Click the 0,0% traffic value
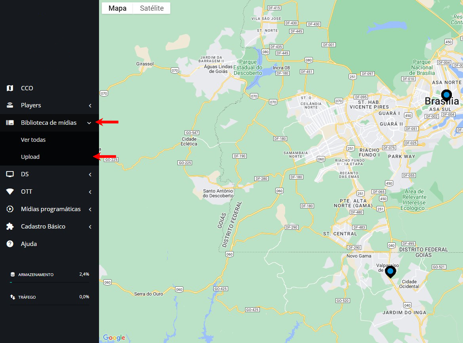This screenshot has height=343, width=463. [x=84, y=297]
